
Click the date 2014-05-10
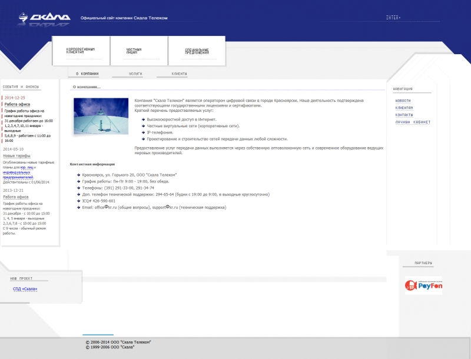13,149
